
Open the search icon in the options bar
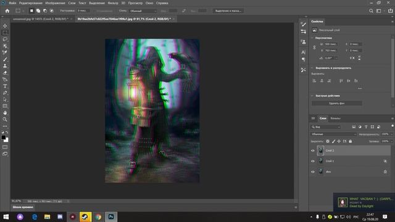(x=371, y=11)
